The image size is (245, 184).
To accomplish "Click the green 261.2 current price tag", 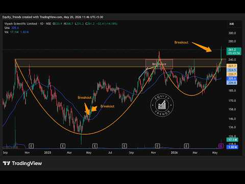I will pos(234,51).
